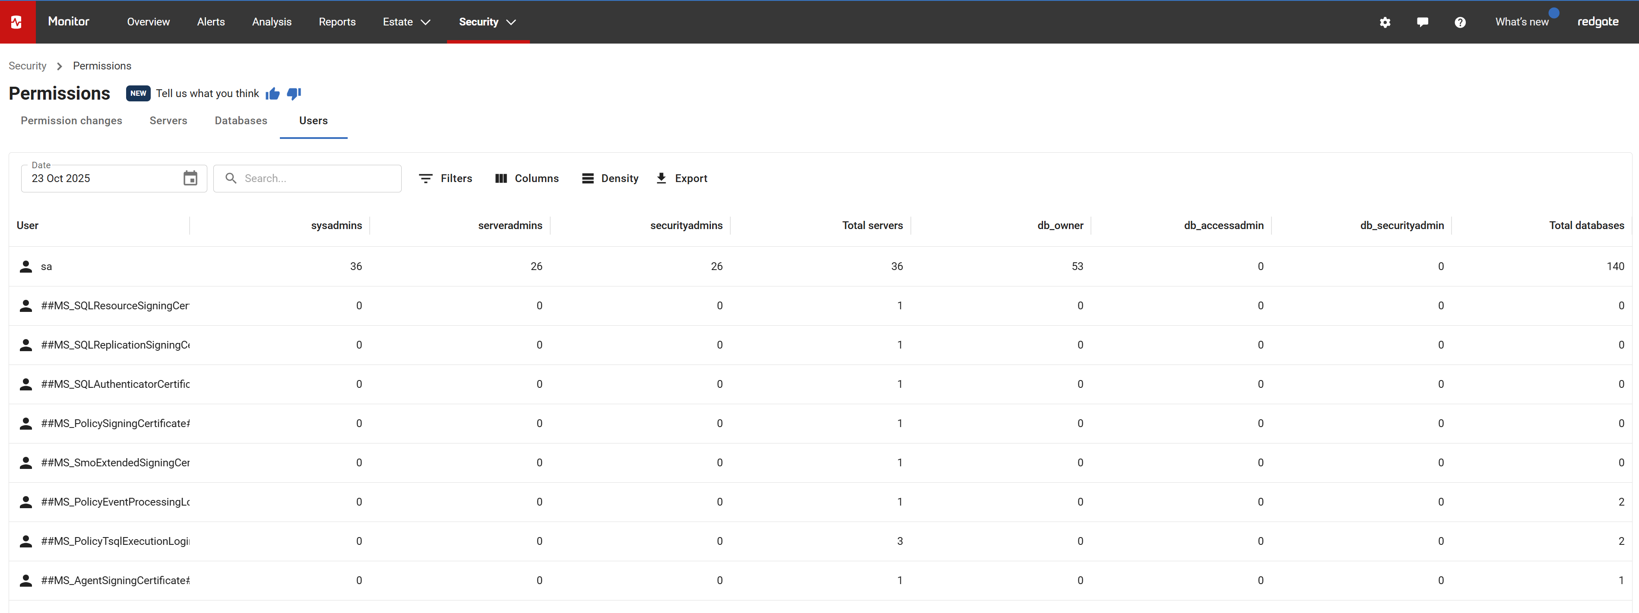The height and width of the screenshot is (613, 1639).
Task: Click the user icon for sa
Action: click(x=26, y=267)
